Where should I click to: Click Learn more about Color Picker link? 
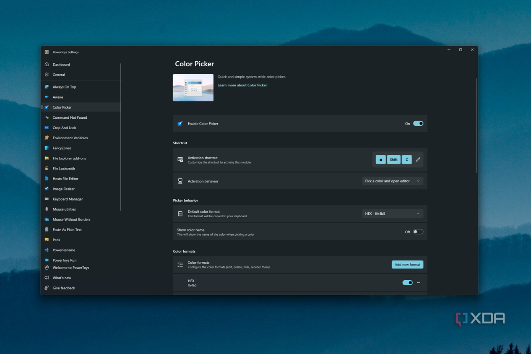click(242, 85)
